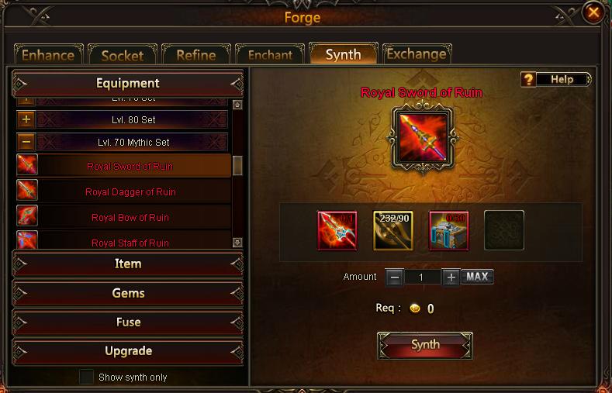Expand the Gems category section
The height and width of the screenshot is (393, 612).
click(x=128, y=293)
